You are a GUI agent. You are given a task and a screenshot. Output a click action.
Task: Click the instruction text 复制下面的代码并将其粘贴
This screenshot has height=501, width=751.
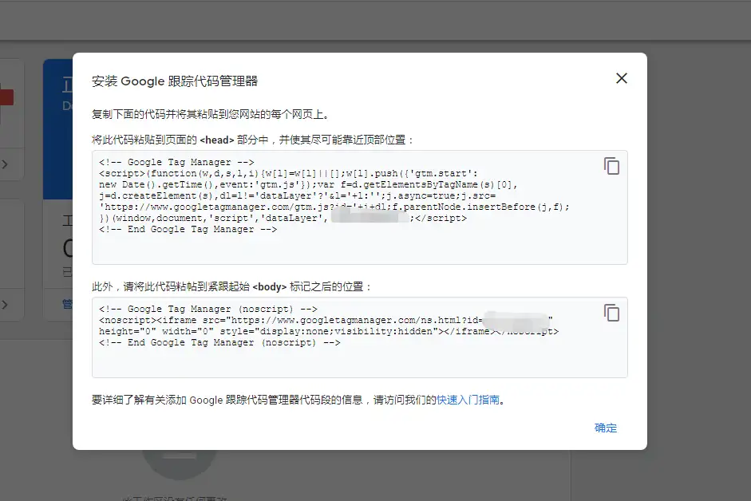coord(211,114)
